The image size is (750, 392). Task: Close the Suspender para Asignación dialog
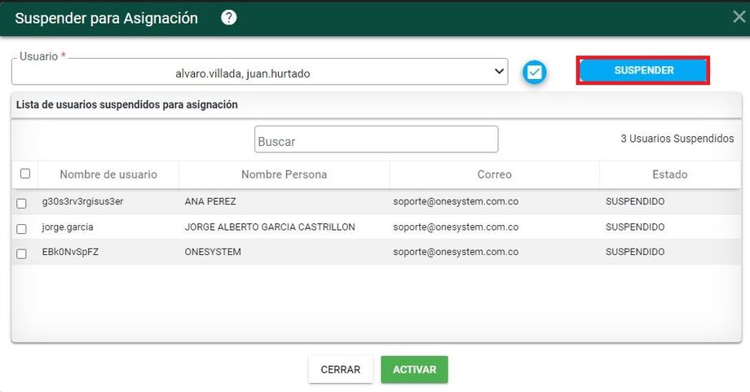pos(739,17)
